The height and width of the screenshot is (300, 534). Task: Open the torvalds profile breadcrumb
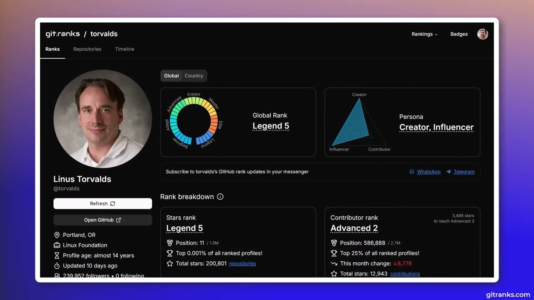(104, 34)
